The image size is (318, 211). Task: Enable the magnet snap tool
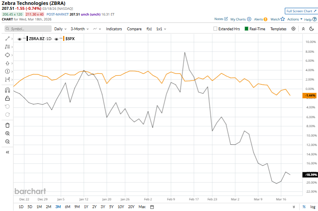(7, 90)
